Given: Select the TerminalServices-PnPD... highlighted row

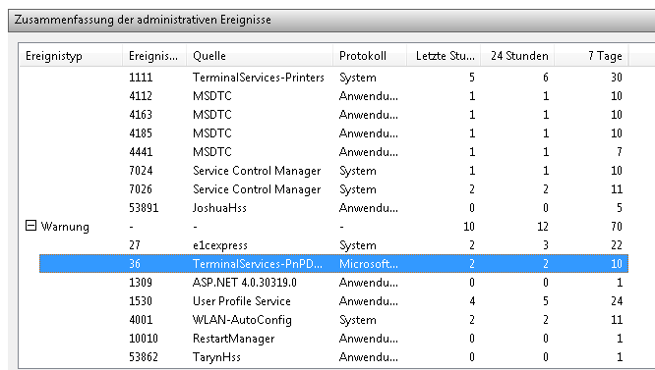Looking at the screenshot, I should [333, 264].
